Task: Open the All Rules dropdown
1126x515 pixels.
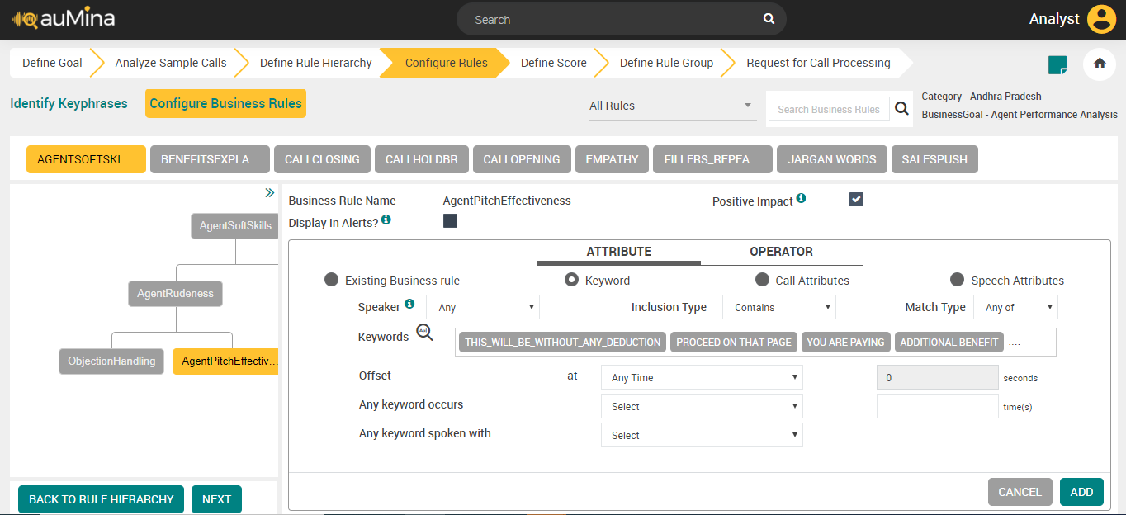Action: [673, 106]
